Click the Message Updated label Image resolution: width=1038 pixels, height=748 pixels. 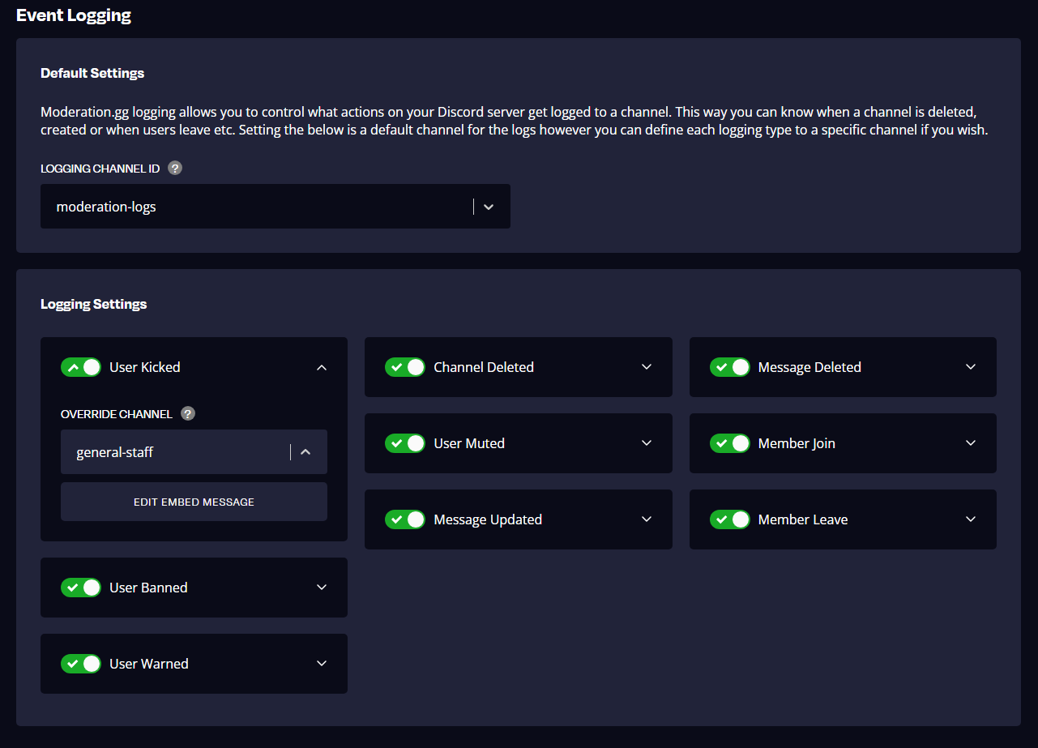point(488,519)
